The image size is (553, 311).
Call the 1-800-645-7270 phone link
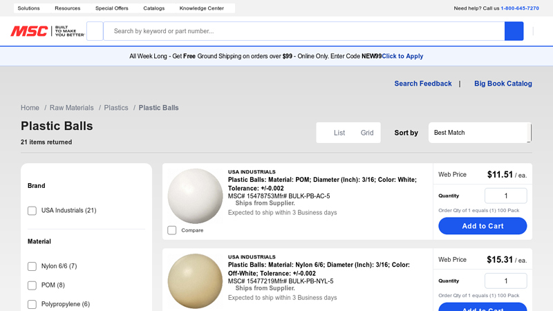(520, 8)
